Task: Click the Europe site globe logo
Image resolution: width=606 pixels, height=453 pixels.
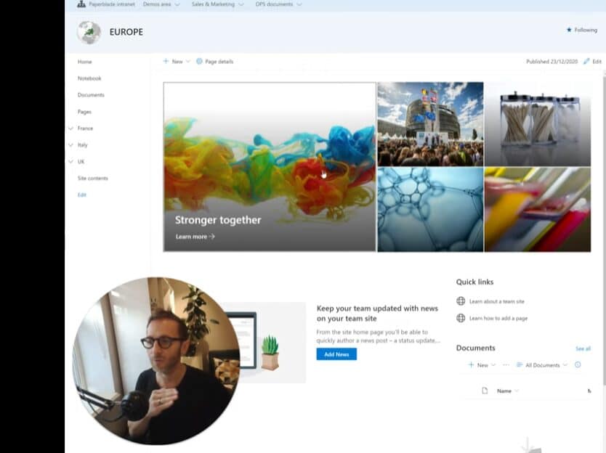Action: pos(89,32)
